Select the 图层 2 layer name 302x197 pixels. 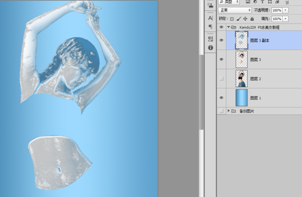255,79
